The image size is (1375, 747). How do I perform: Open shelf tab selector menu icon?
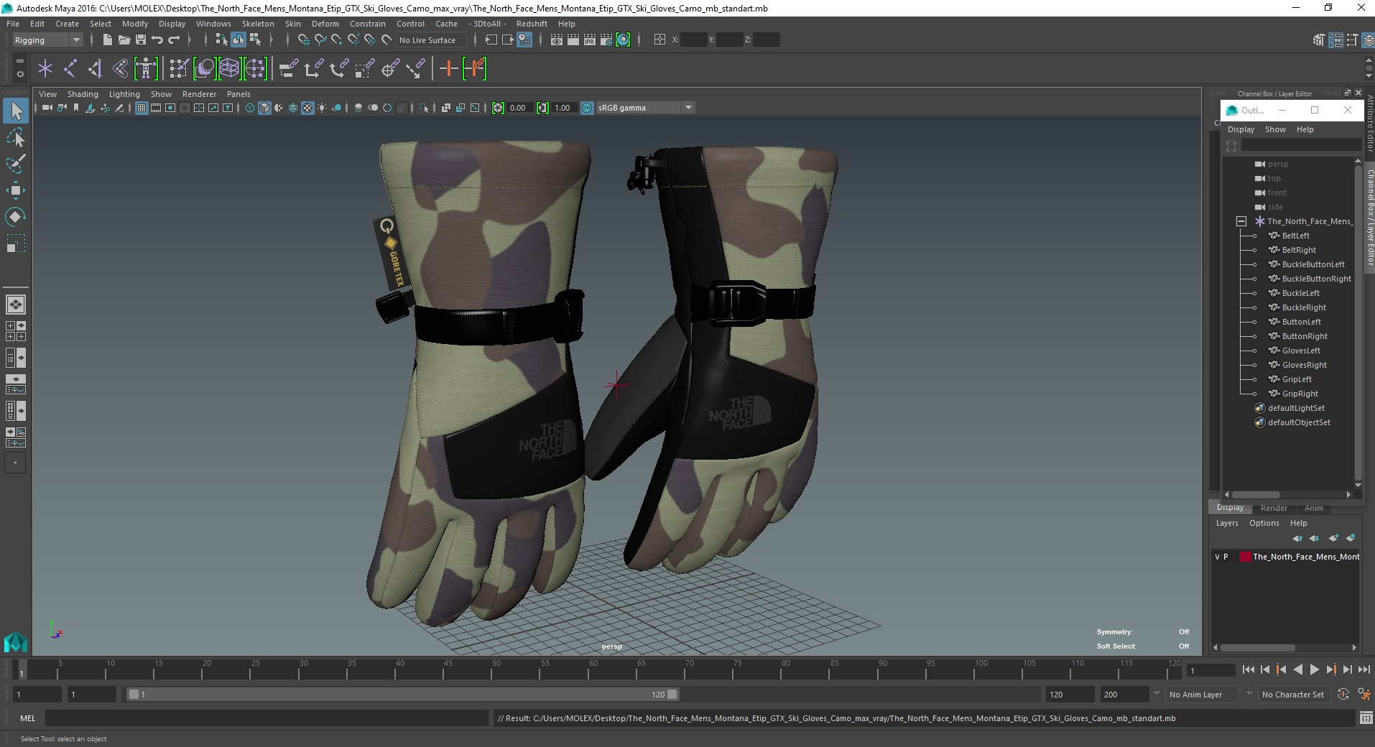tap(19, 61)
